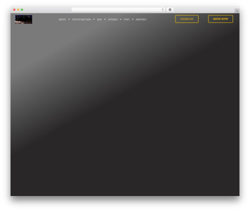Maximize the window with green button
The width and height of the screenshot is (250, 211).
[22, 9]
